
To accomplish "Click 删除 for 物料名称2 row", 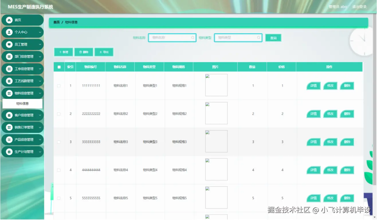I will [x=347, y=114].
